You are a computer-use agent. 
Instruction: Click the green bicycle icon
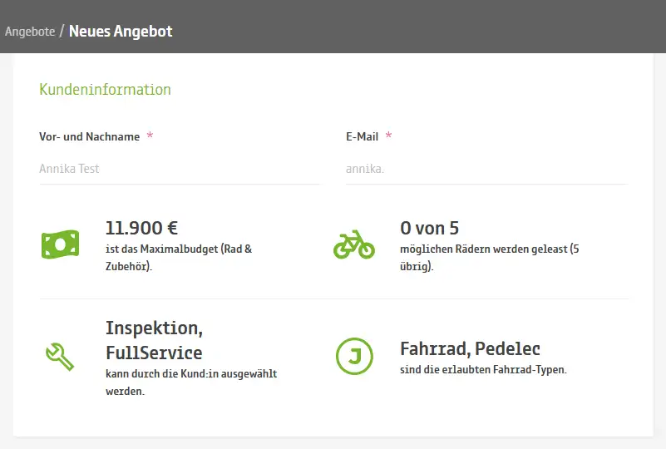pyautogui.click(x=354, y=244)
